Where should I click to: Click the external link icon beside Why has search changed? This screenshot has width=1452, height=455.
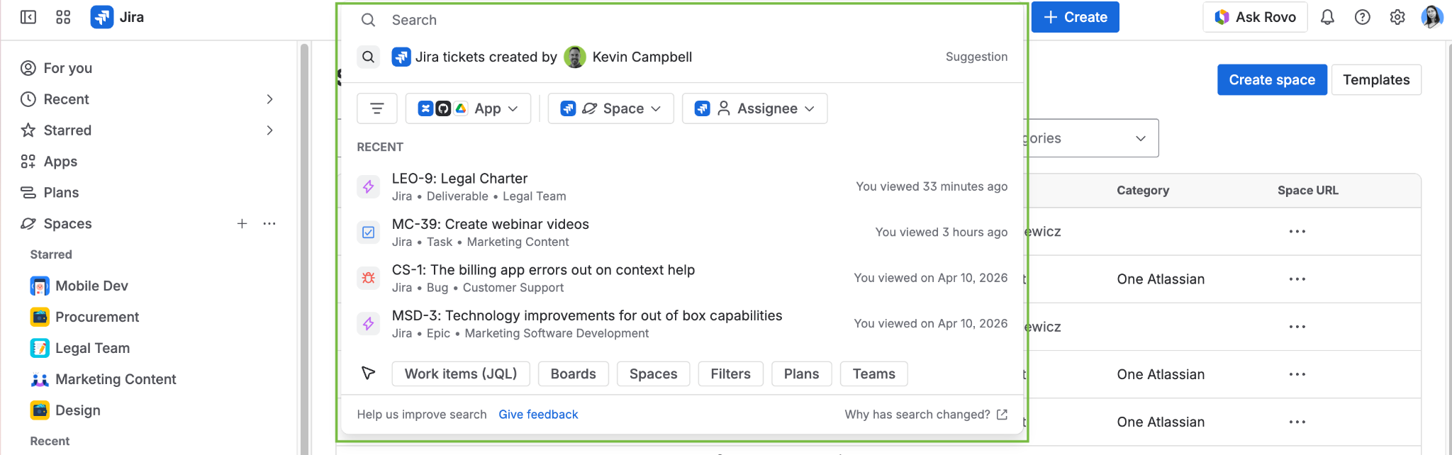1002,415
